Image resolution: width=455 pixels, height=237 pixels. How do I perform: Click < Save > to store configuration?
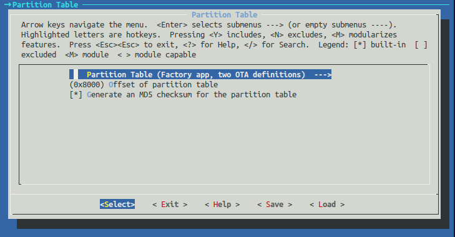coord(275,204)
